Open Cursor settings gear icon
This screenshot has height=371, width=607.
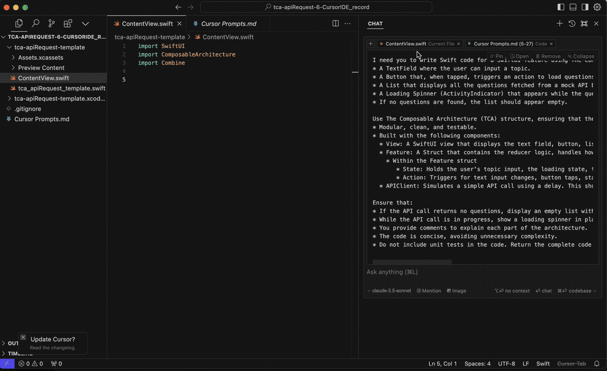click(x=597, y=7)
